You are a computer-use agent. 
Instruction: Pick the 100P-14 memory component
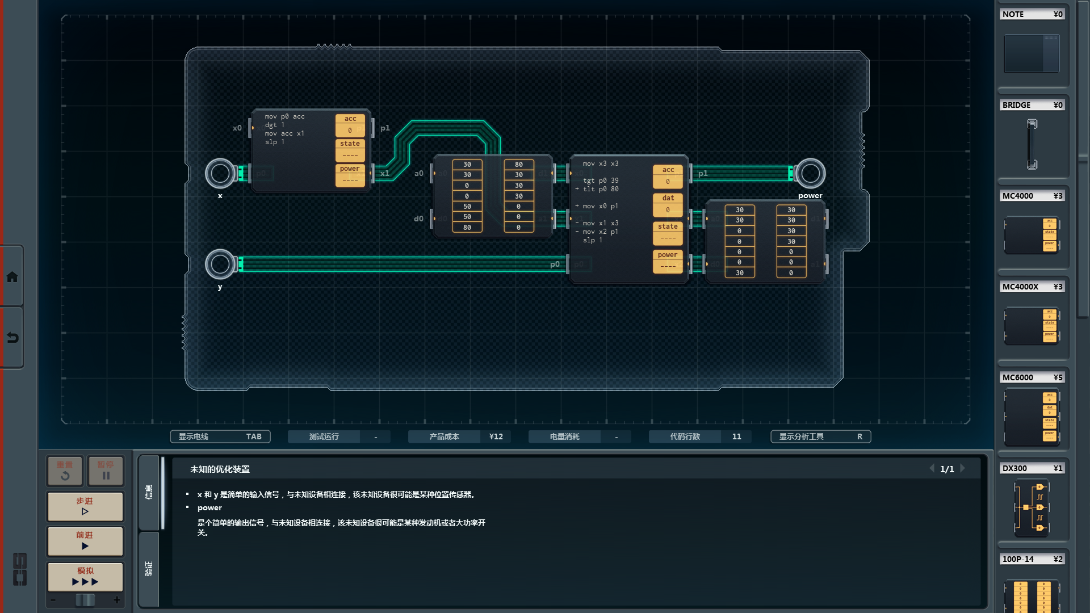1032,595
